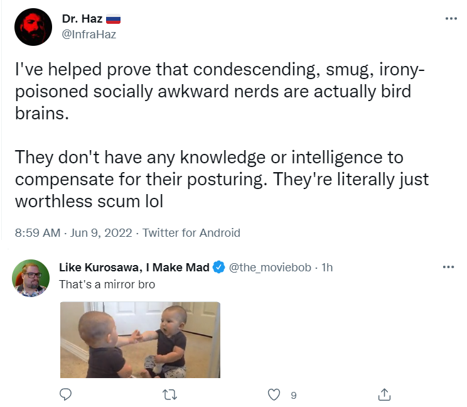Click the 'That's a mirror bro' reply text
The height and width of the screenshot is (407, 467).
tap(107, 284)
